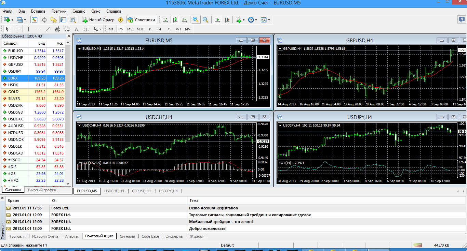This screenshot has width=467, height=251.
Task: Open the Code Base tab
Action: click(x=150, y=236)
